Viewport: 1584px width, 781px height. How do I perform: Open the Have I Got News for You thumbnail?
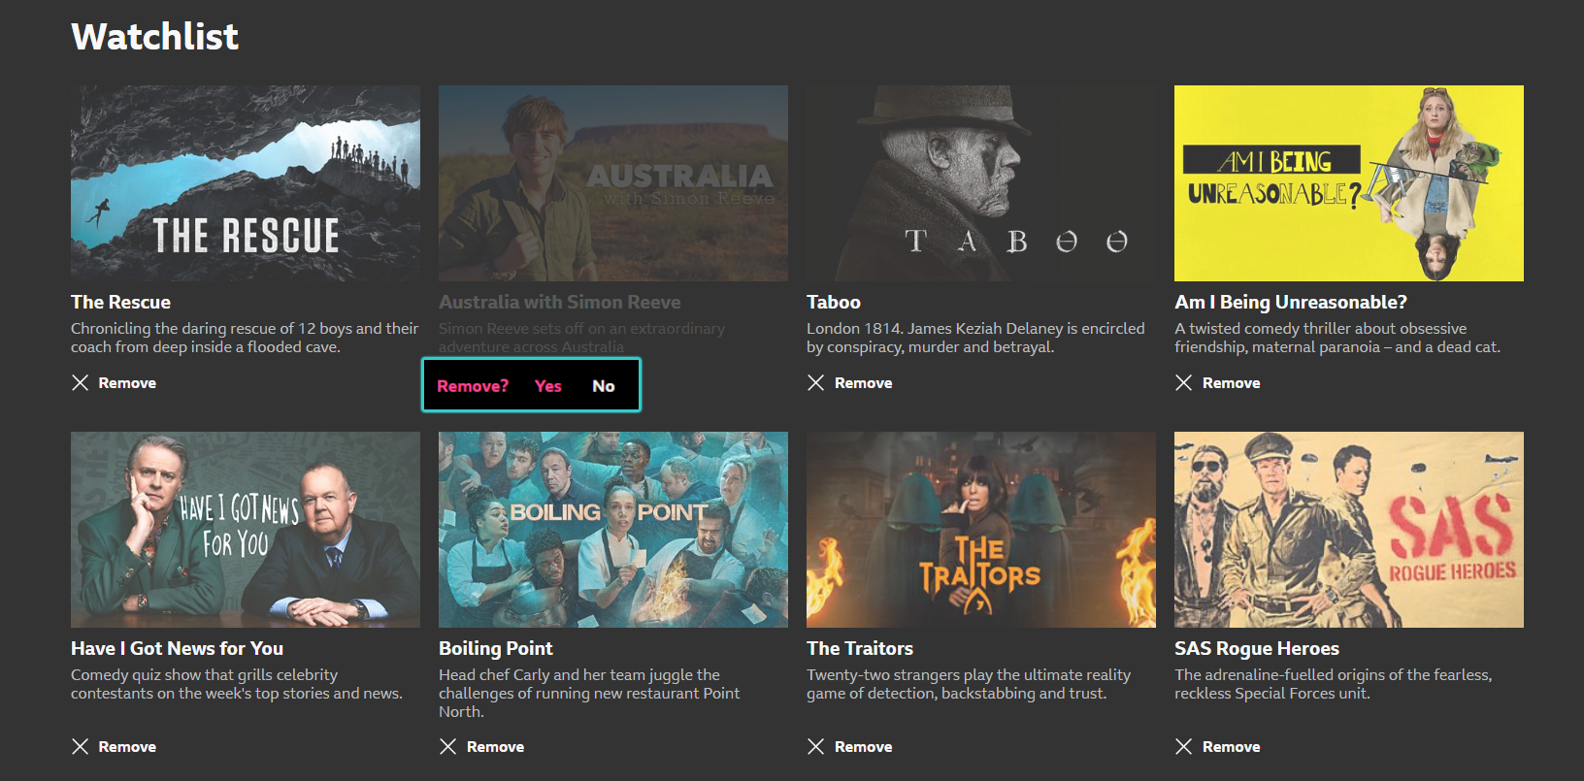click(246, 530)
